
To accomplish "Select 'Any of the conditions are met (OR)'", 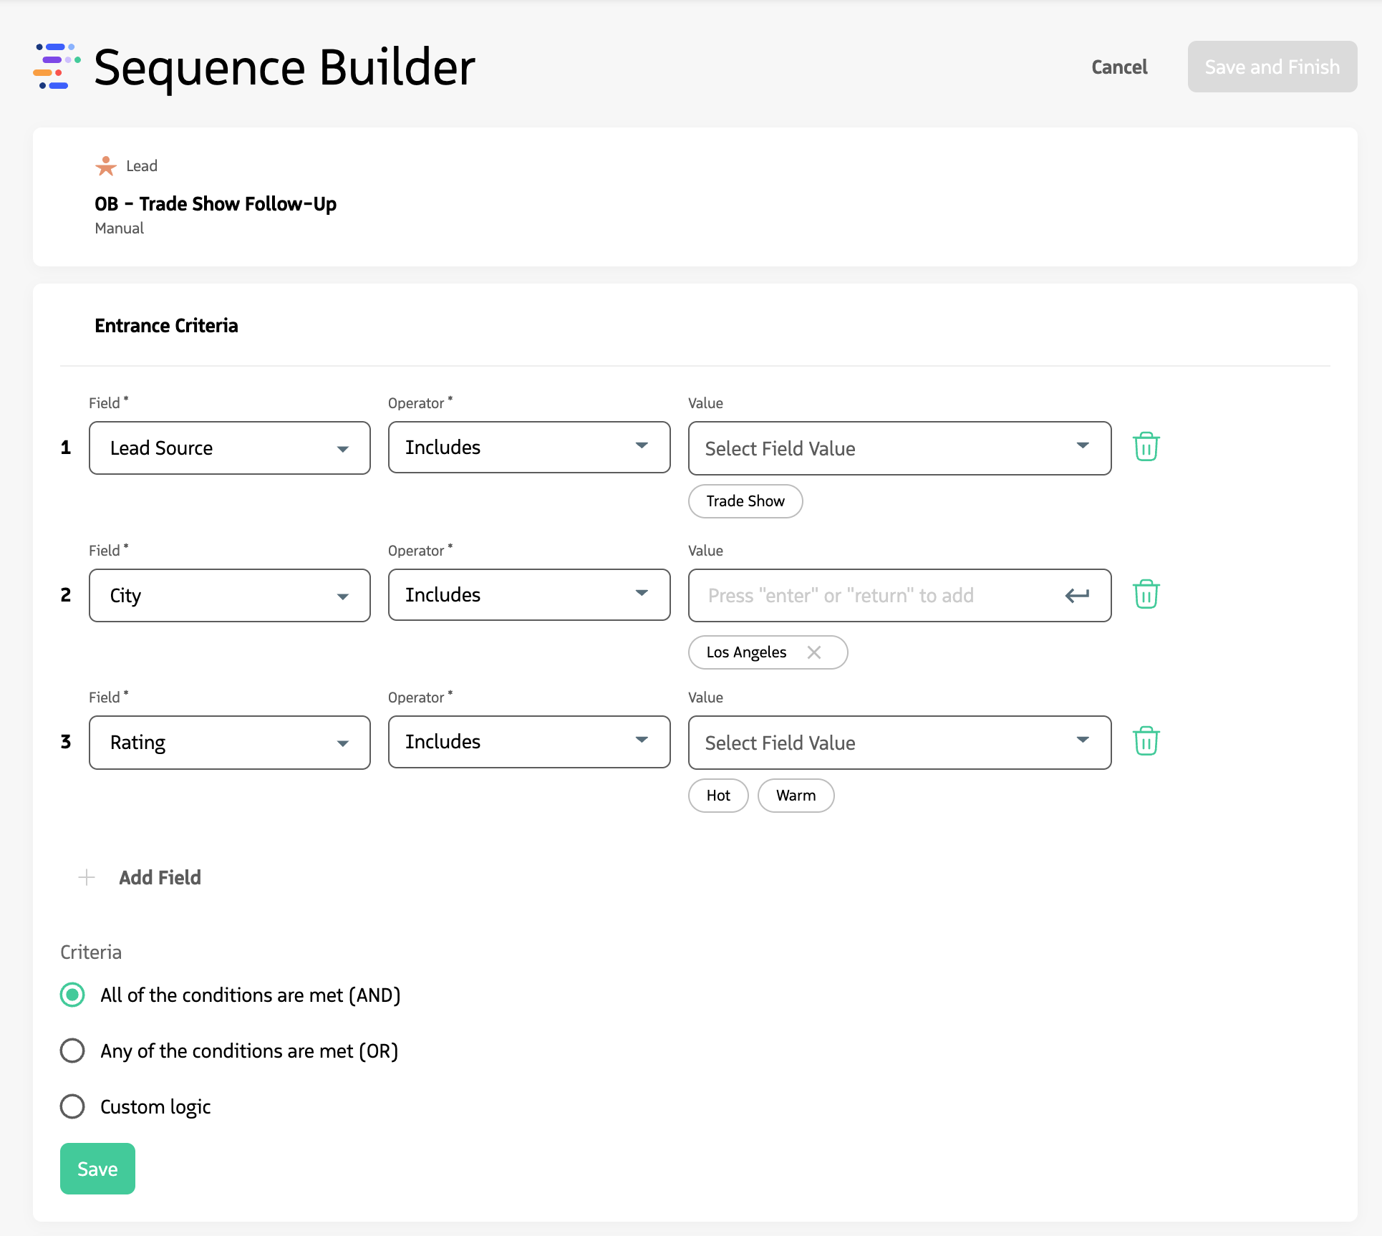I will pyautogui.click(x=72, y=1051).
